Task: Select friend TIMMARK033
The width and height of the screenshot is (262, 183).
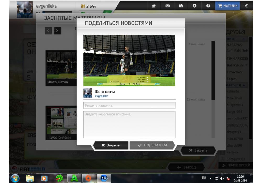Action: click(x=237, y=59)
